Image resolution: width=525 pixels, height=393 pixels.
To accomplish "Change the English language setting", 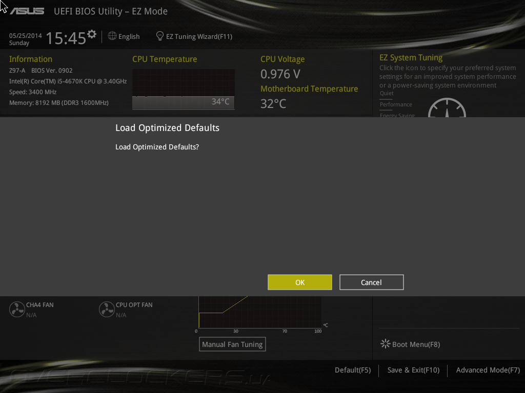I will pyautogui.click(x=129, y=36).
